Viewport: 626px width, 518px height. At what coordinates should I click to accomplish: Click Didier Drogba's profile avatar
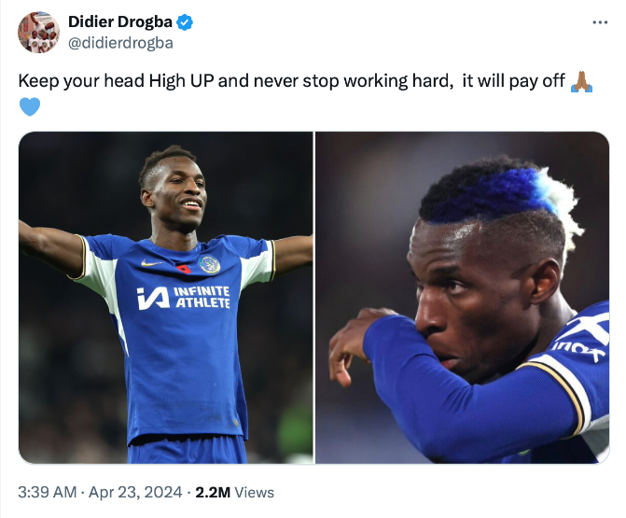point(39,33)
